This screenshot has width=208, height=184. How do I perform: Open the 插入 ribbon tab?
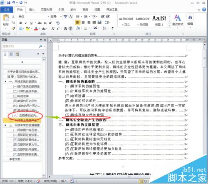[x=32, y=10]
